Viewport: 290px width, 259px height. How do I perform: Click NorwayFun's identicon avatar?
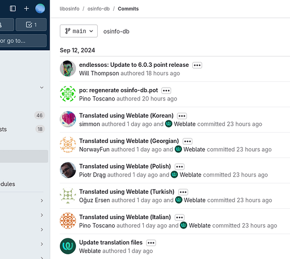coord(68,145)
